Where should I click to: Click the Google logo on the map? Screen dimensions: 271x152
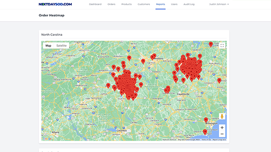coord(47,139)
